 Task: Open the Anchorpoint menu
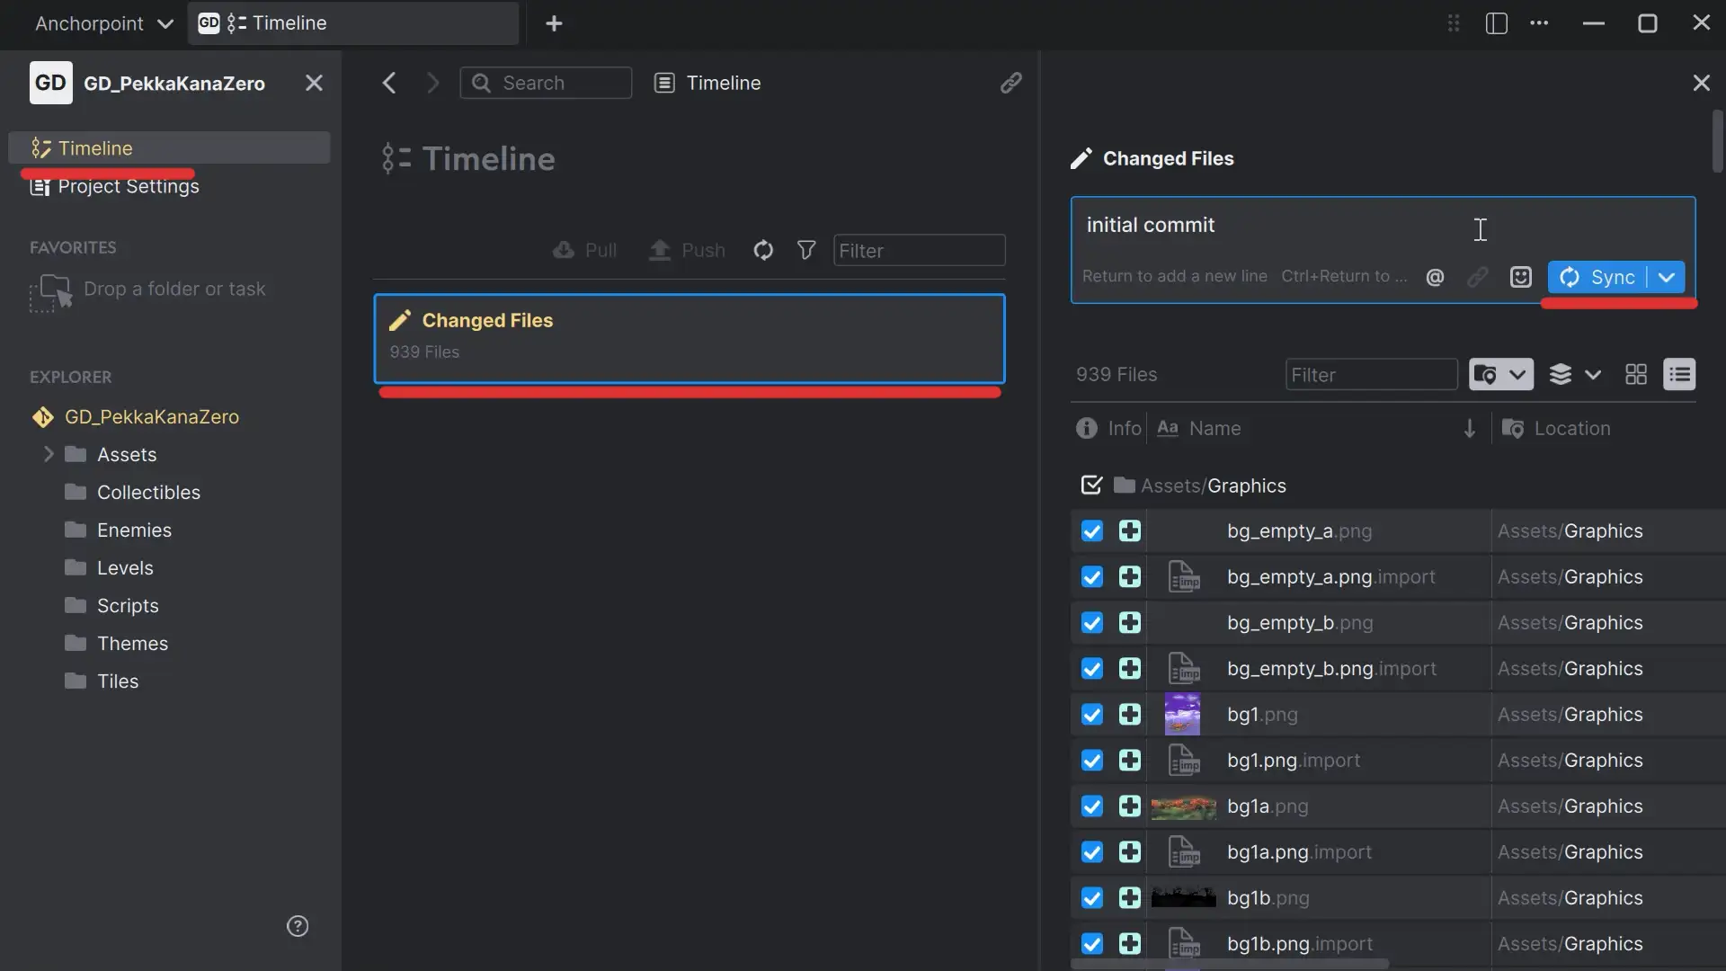(x=102, y=23)
